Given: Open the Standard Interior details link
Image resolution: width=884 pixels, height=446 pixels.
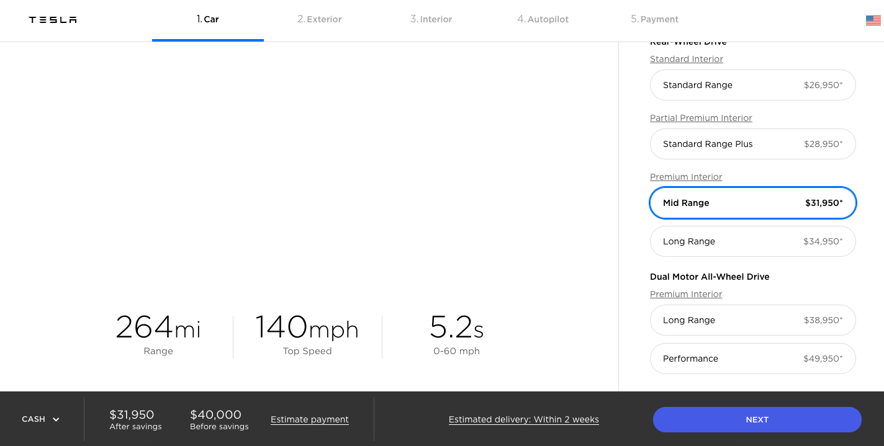Looking at the screenshot, I should [x=687, y=59].
